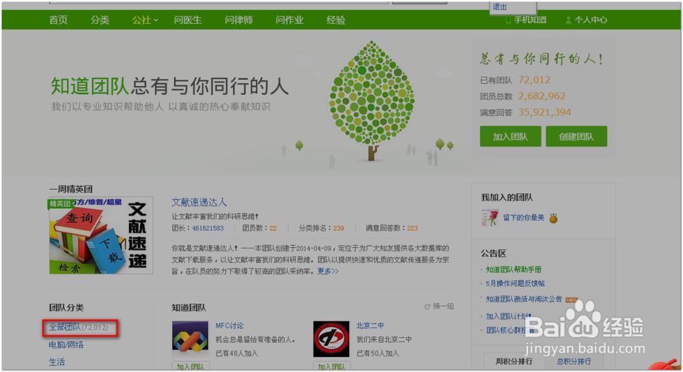Click 满意回答数 value 223

pos(413,228)
